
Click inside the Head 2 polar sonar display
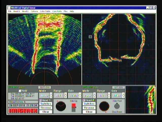click(x=119, y=49)
